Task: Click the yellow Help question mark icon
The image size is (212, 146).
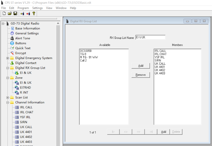Action: click(34, 13)
